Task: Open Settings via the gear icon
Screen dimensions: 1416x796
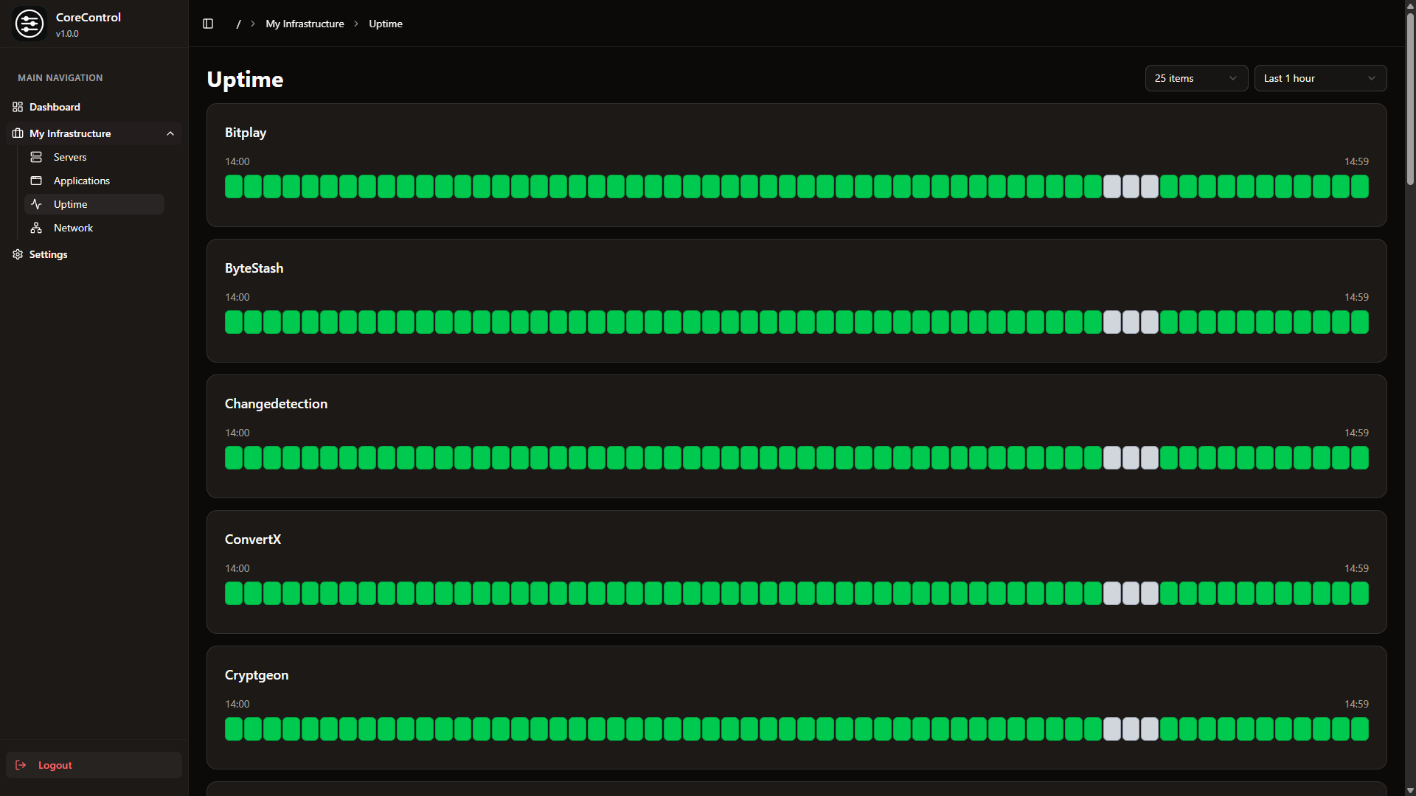Action: coord(17,254)
